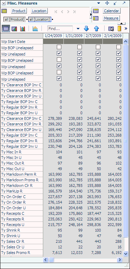This screenshot has width=130, height=269.
Task: Toggle second Wp BOP Unelapsed checkbox for 2/7/2009
Action: pos(98,59)
